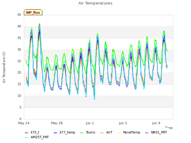
Task: Click the 15 y-axis tick label
Action: click(x=19, y=84)
